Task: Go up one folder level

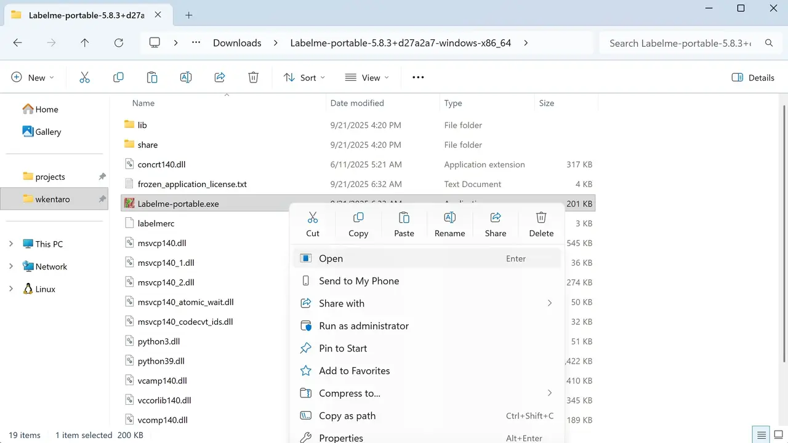Action: pos(85,43)
